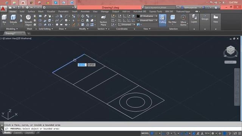Click the Customization menu icon in status bar
Viewport: 242px width, 136px height.
click(239, 133)
